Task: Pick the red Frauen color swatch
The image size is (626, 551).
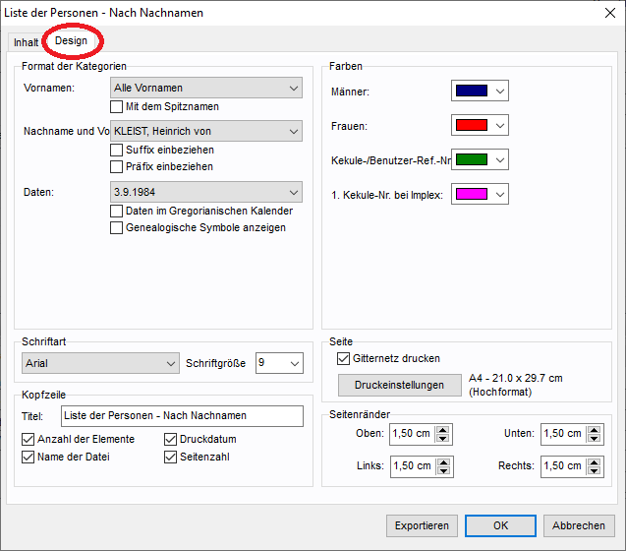Action: [x=471, y=126]
